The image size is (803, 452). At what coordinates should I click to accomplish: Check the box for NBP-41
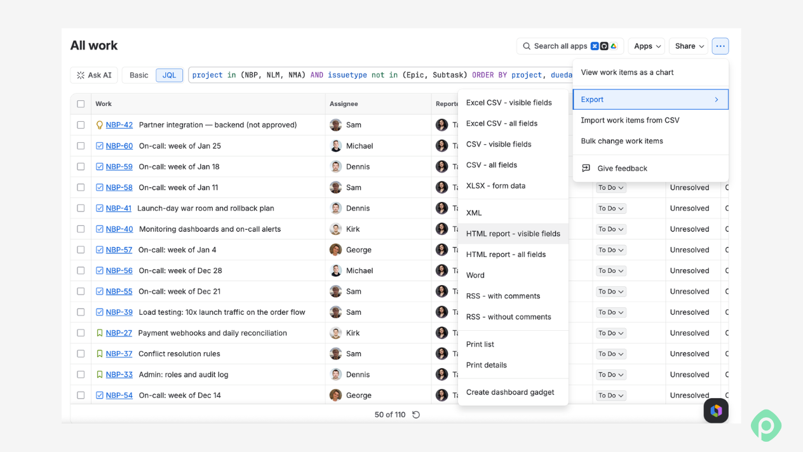click(x=81, y=208)
